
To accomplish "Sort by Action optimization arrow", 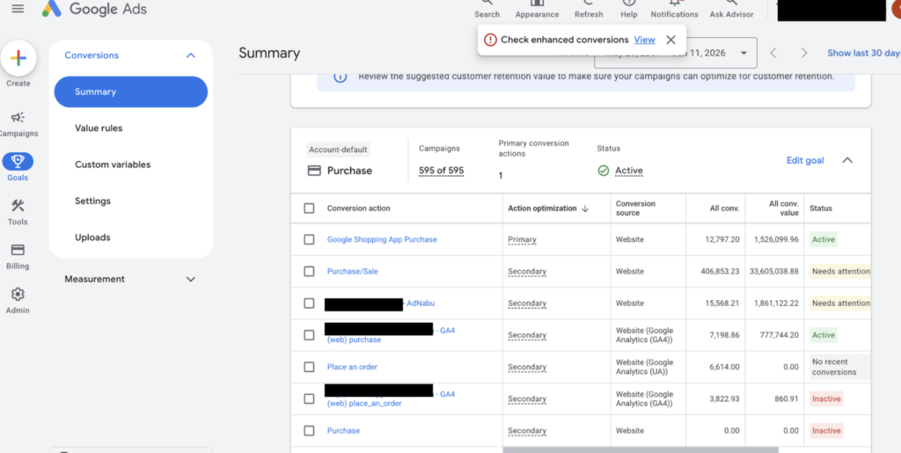I will tap(585, 208).
